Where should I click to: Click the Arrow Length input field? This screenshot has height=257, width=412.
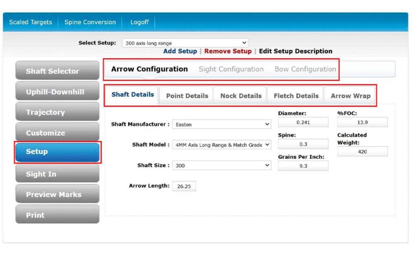coord(184,186)
